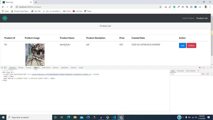Click the localhost address bar
The width and height of the screenshot is (213, 120).
(x=87, y=7)
